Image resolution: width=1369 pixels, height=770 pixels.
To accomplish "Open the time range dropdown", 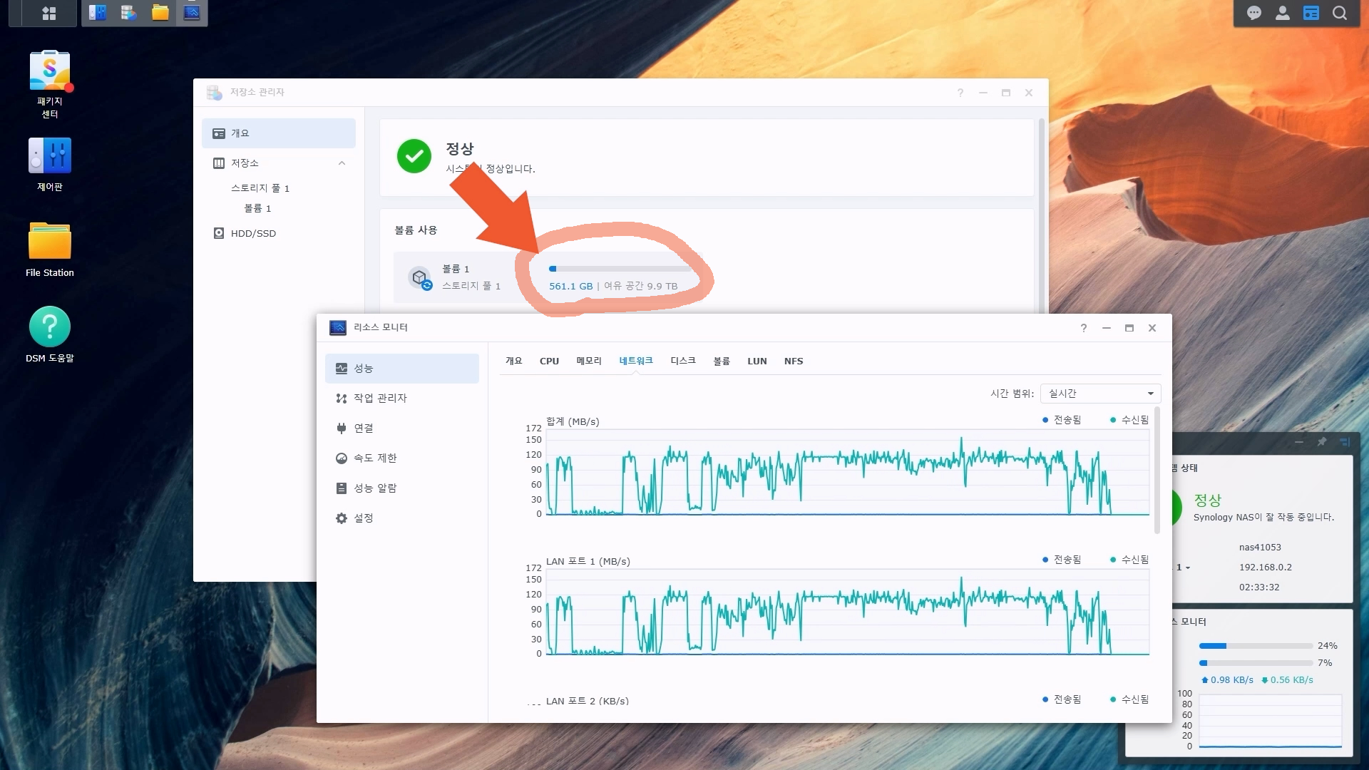I will click(1100, 394).
